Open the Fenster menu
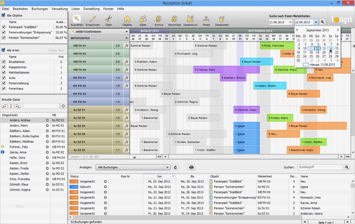This screenshot has width=355, height=224. [108, 9]
